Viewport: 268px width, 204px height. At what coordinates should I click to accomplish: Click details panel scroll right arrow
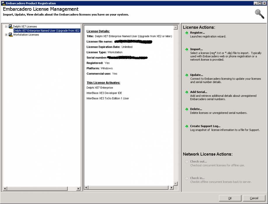[x=171, y=188]
